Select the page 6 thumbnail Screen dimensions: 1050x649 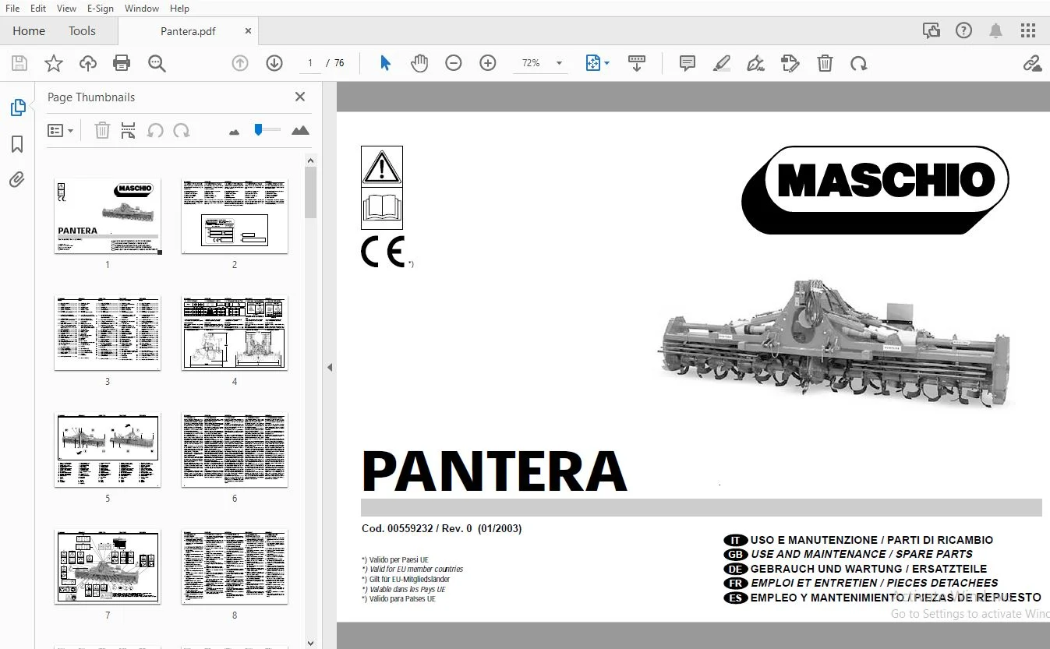pyautogui.click(x=235, y=450)
